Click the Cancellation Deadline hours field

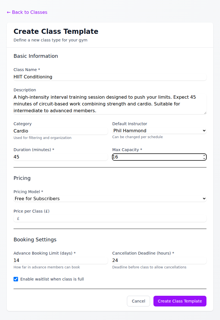click(159, 260)
